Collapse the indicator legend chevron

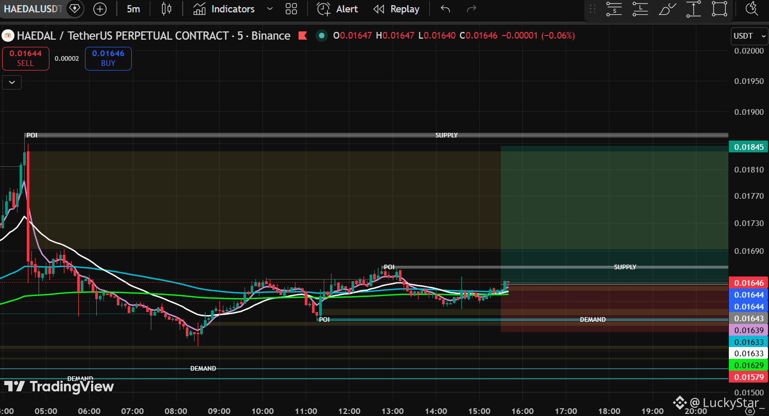coord(12,82)
